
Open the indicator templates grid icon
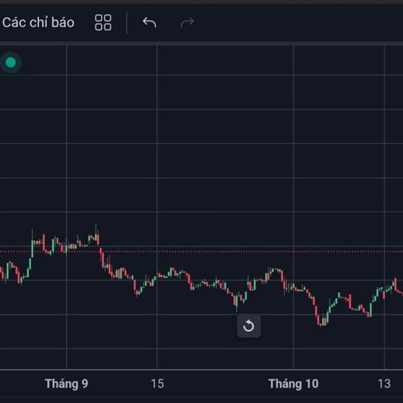tap(103, 22)
